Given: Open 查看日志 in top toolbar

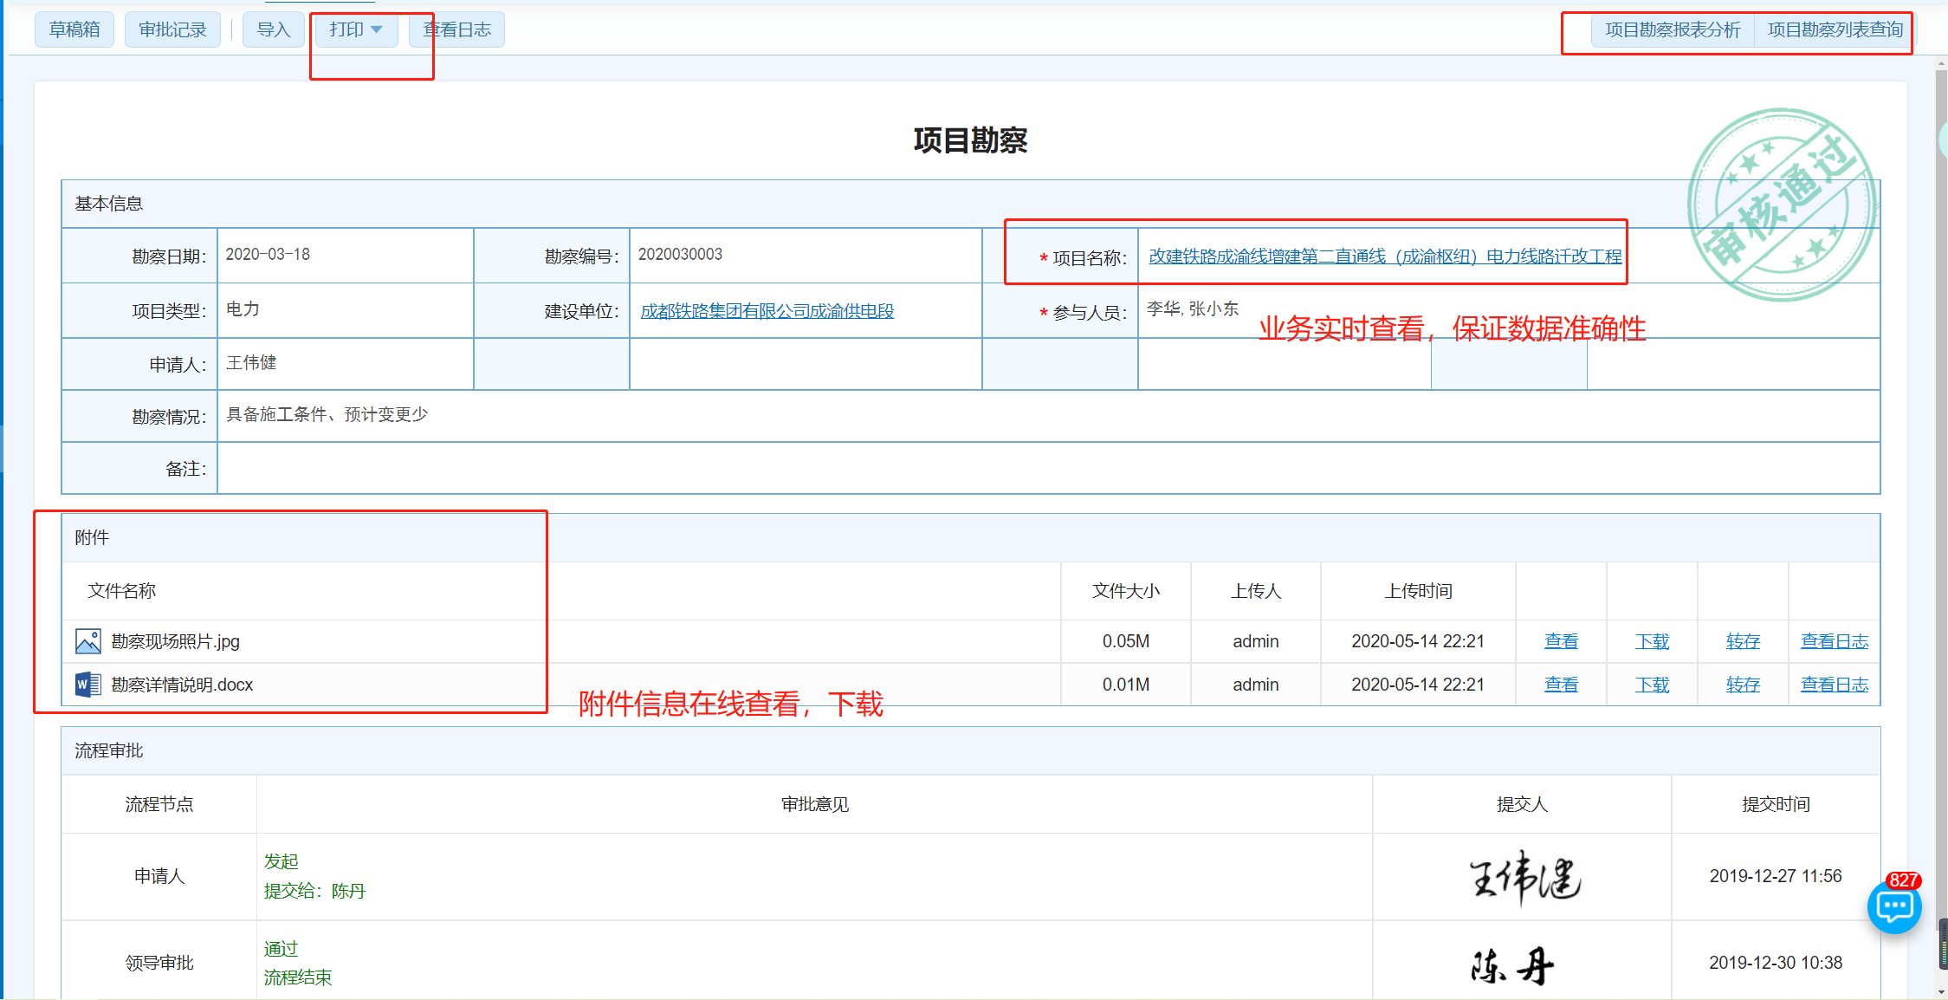Looking at the screenshot, I should click(x=456, y=29).
